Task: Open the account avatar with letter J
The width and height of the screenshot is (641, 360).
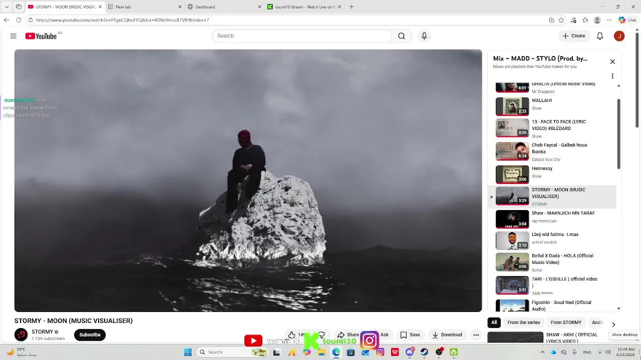Action: coord(619,36)
